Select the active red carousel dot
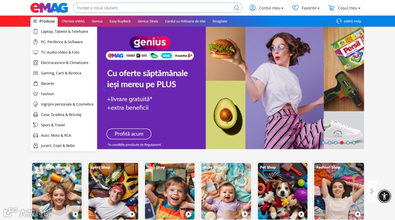This screenshot has width=395, height=220. (x=342, y=143)
